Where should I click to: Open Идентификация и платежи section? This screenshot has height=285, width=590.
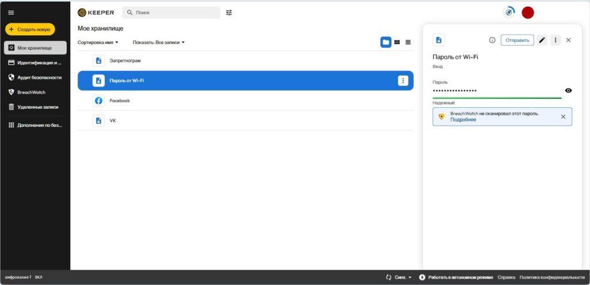tap(35, 62)
